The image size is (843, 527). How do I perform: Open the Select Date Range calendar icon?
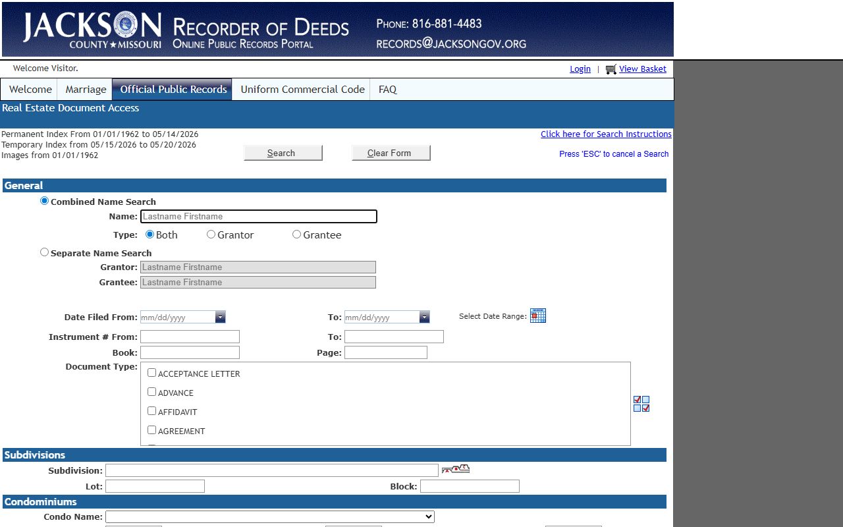538,316
